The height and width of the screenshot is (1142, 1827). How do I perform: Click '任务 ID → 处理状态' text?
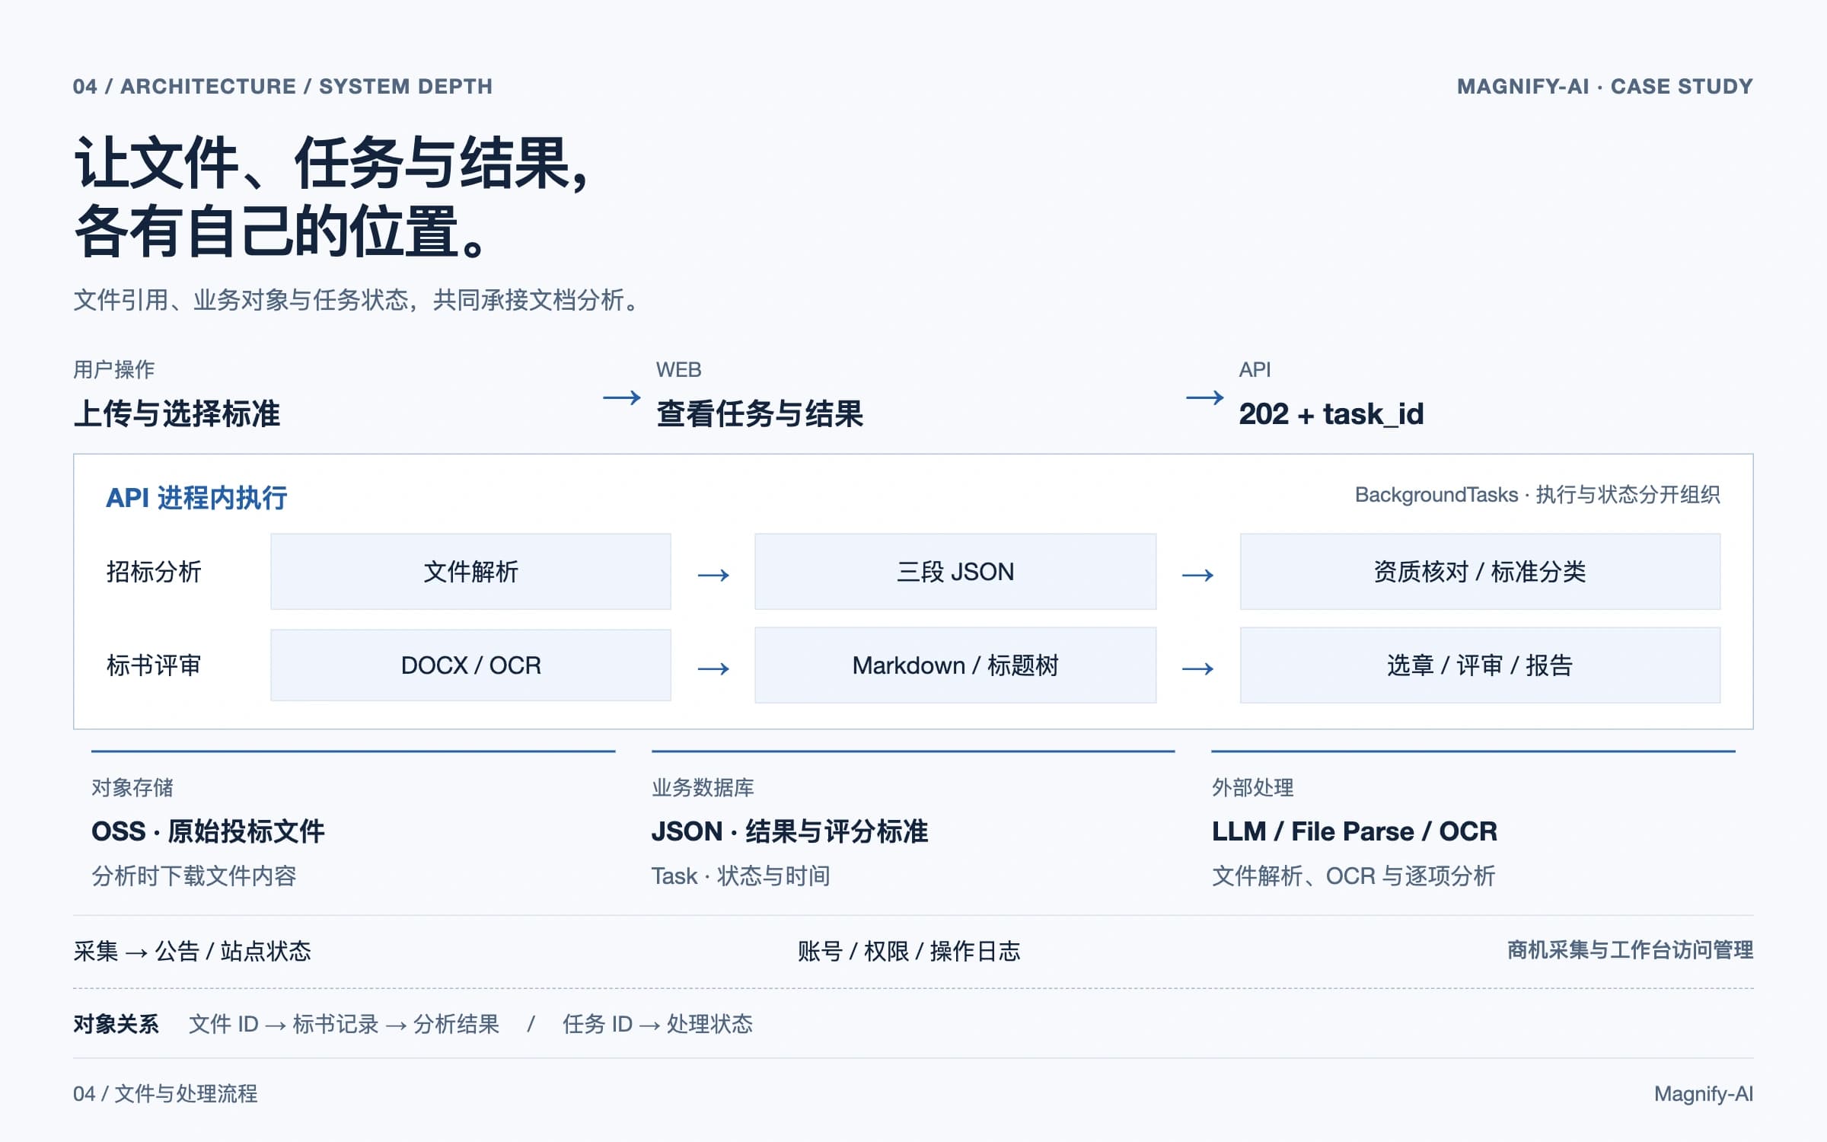coord(658,1024)
